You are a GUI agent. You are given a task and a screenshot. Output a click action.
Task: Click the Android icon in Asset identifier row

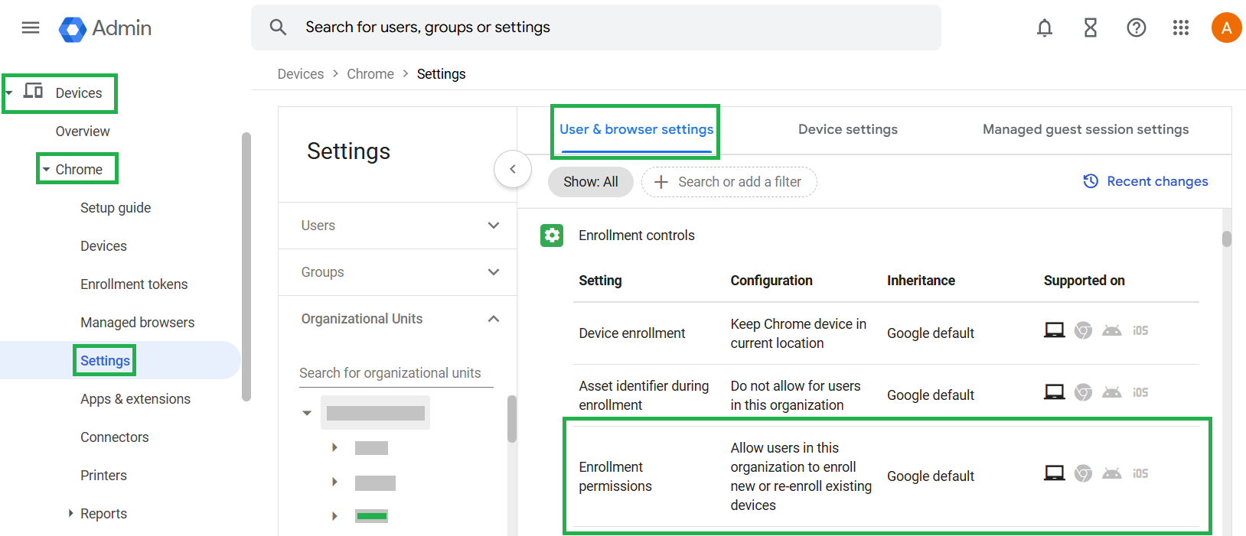(x=1112, y=392)
